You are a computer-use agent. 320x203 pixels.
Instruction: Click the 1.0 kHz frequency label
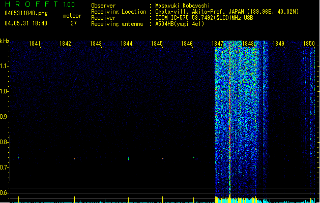pos(4,91)
